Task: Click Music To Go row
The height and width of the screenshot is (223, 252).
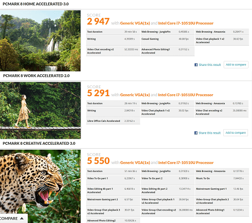Action: coord(222,180)
